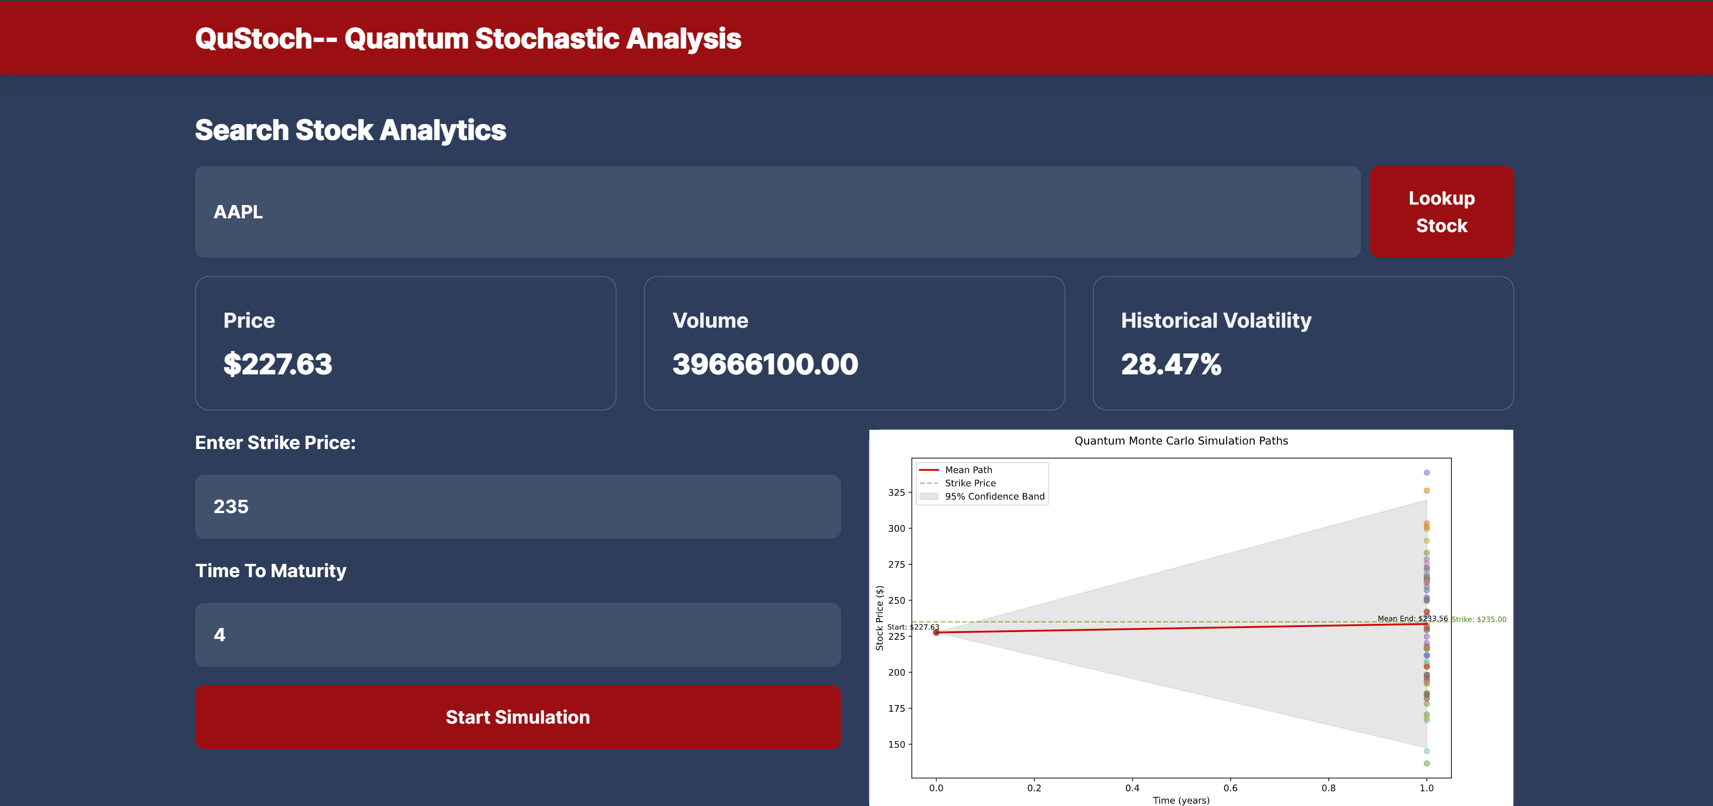Click the Mean Path legend entry
This screenshot has height=806, width=1713.
tap(967, 470)
